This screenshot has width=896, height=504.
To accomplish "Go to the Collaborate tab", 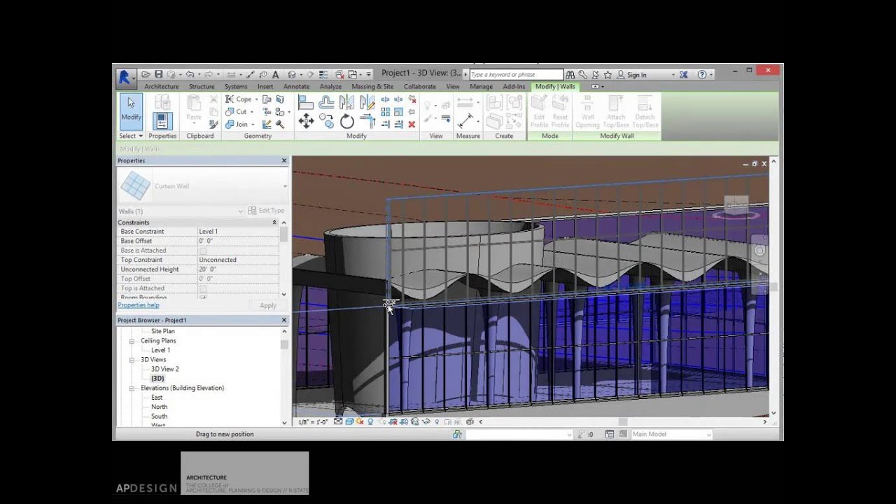I will 420,87.
